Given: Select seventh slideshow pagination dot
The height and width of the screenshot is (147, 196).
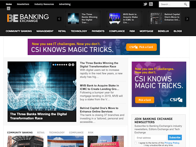Looking at the screenshot, I should [66, 65].
